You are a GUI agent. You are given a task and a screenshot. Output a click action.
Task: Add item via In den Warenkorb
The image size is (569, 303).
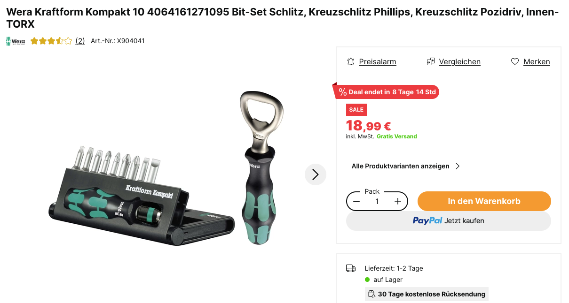pyautogui.click(x=484, y=201)
